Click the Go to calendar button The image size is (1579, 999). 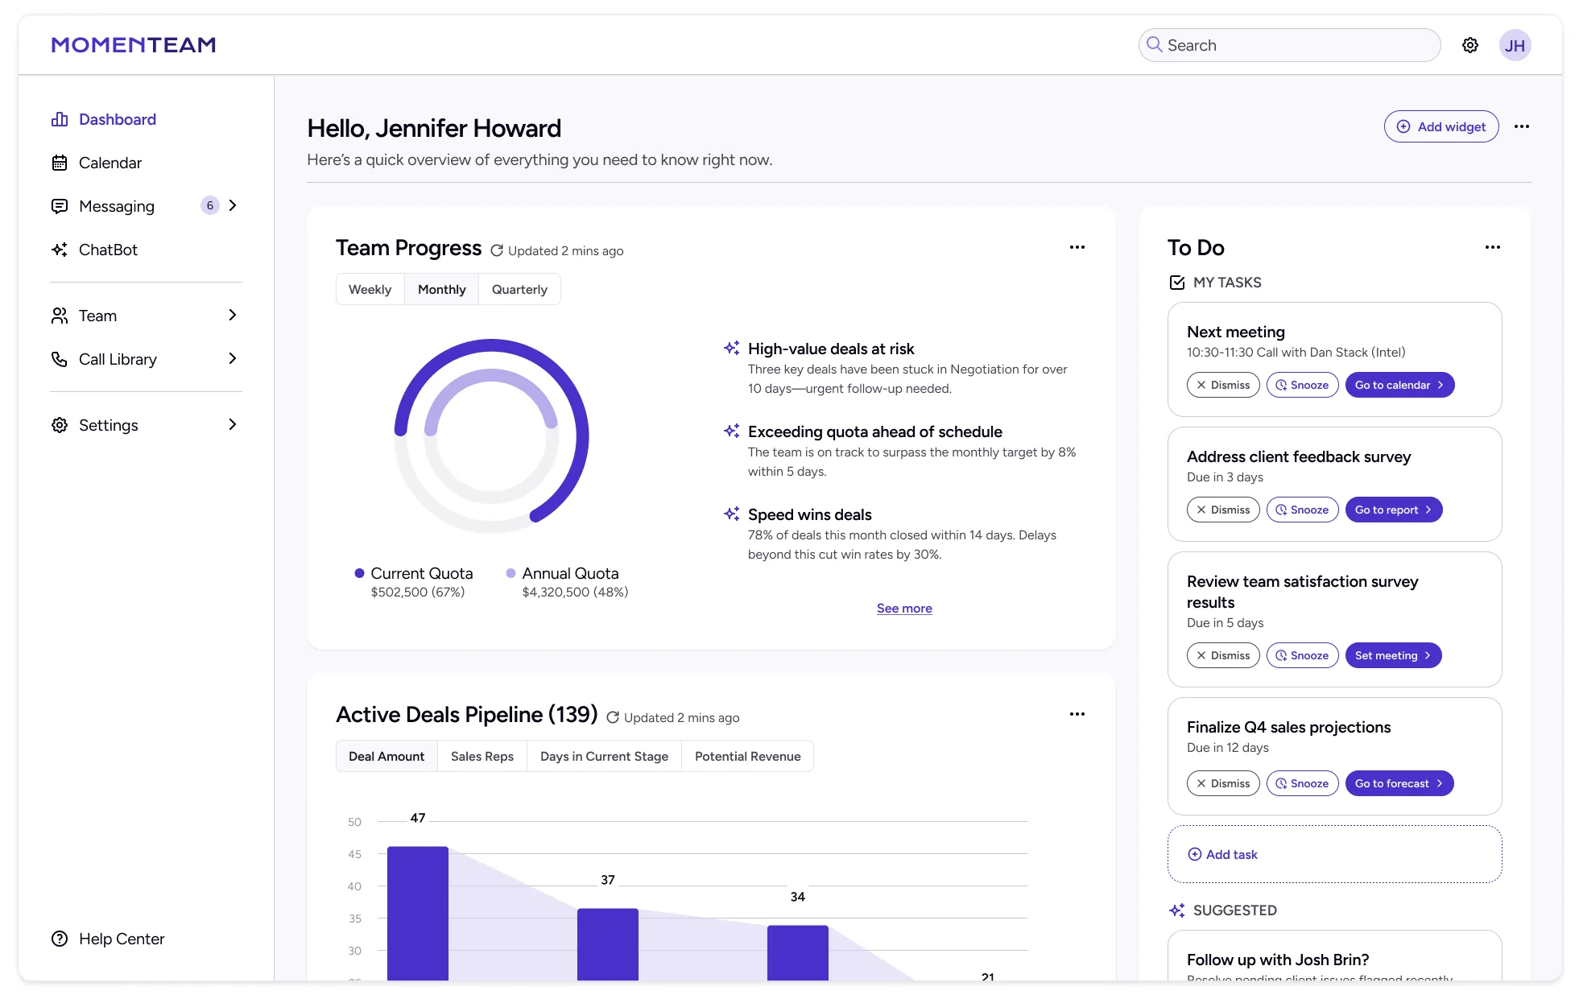click(x=1399, y=385)
